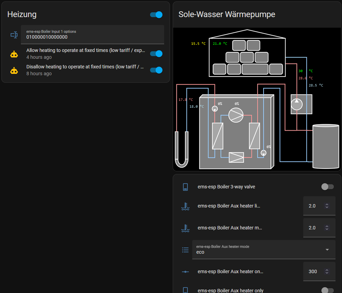This screenshot has width=342, height=293.
Task: Toggle the Boiler Aux heater only switch
Action: [327, 290]
